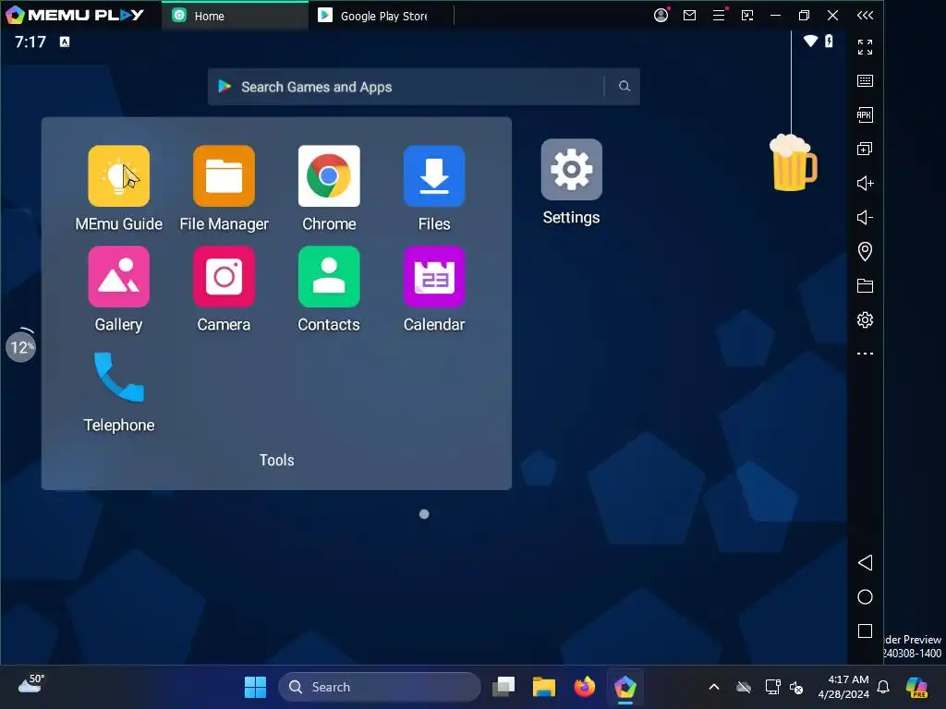This screenshot has width=946, height=709.
Task: Launch File Manager app
Action: point(224,176)
